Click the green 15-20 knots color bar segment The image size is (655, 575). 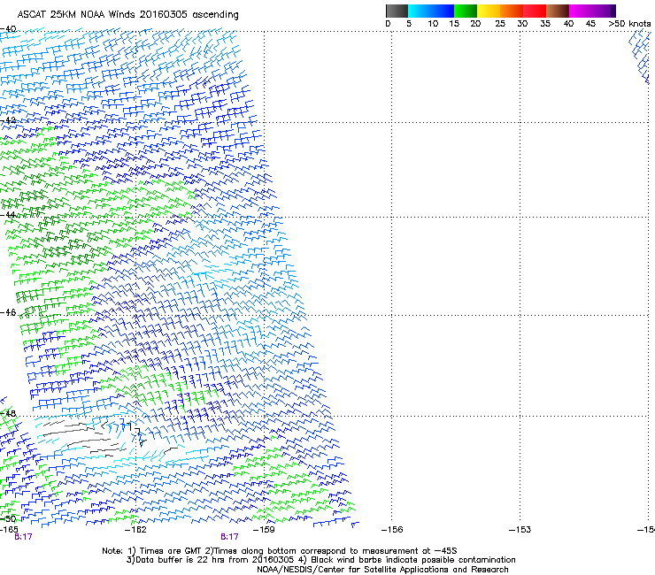(466, 11)
